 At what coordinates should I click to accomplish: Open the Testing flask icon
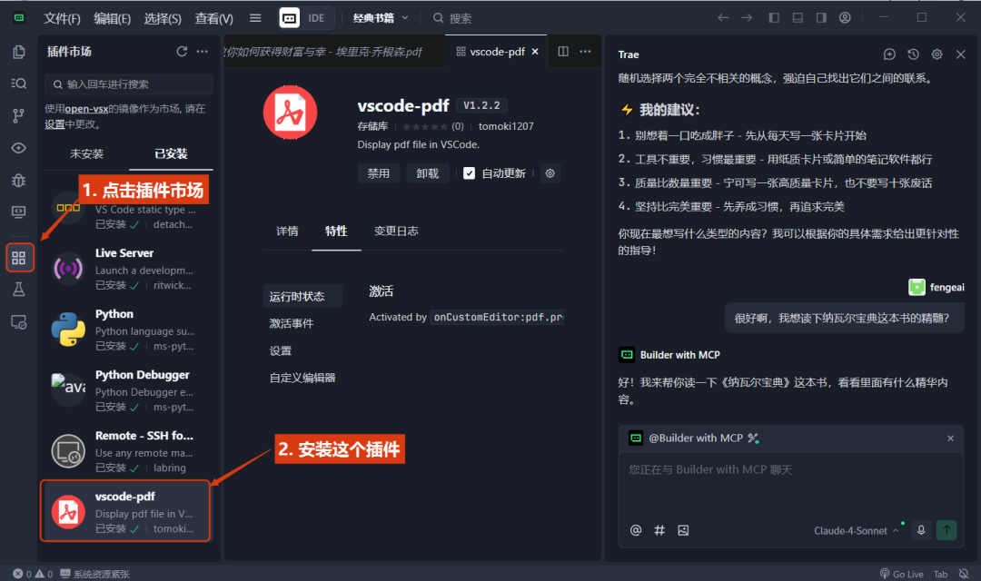coord(19,289)
